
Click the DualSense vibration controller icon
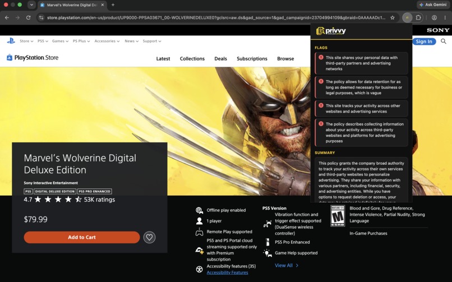click(267, 224)
